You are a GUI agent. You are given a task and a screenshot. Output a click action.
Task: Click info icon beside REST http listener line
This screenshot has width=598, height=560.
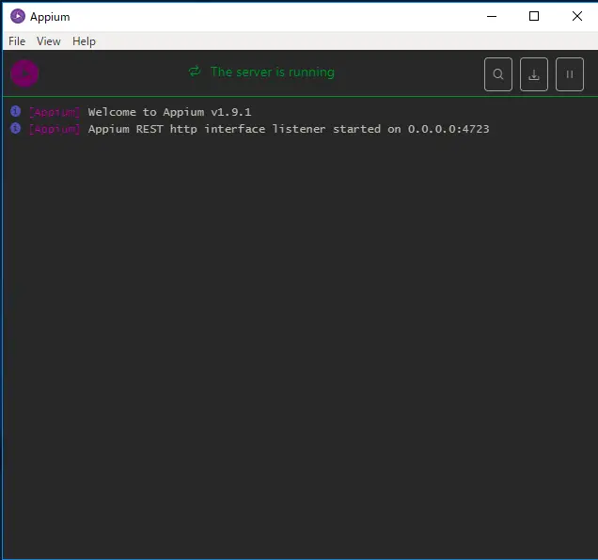pyautogui.click(x=16, y=128)
